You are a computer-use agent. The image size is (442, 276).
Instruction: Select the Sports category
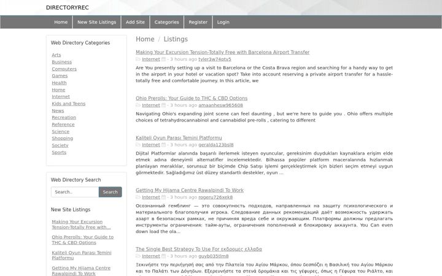[59, 152]
